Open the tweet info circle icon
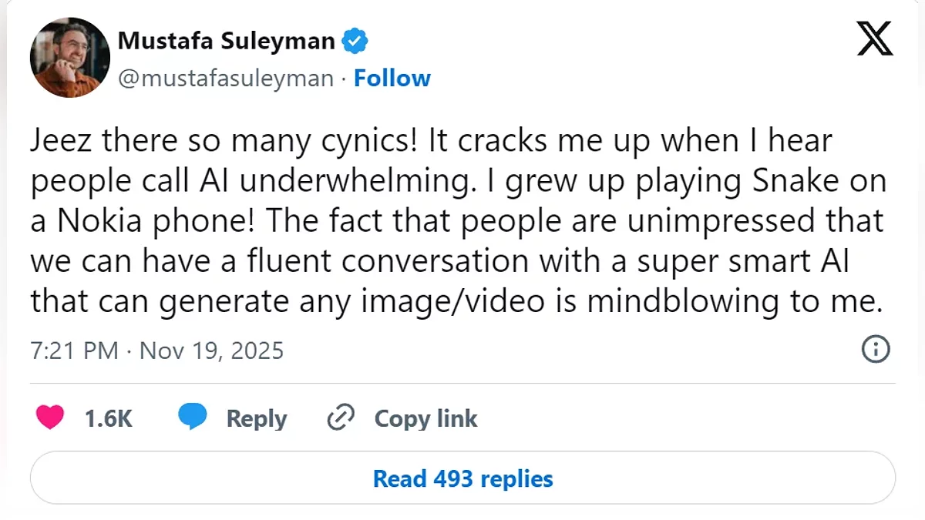The width and height of the screenshot is (925, 520). click(x=875, y=350)
